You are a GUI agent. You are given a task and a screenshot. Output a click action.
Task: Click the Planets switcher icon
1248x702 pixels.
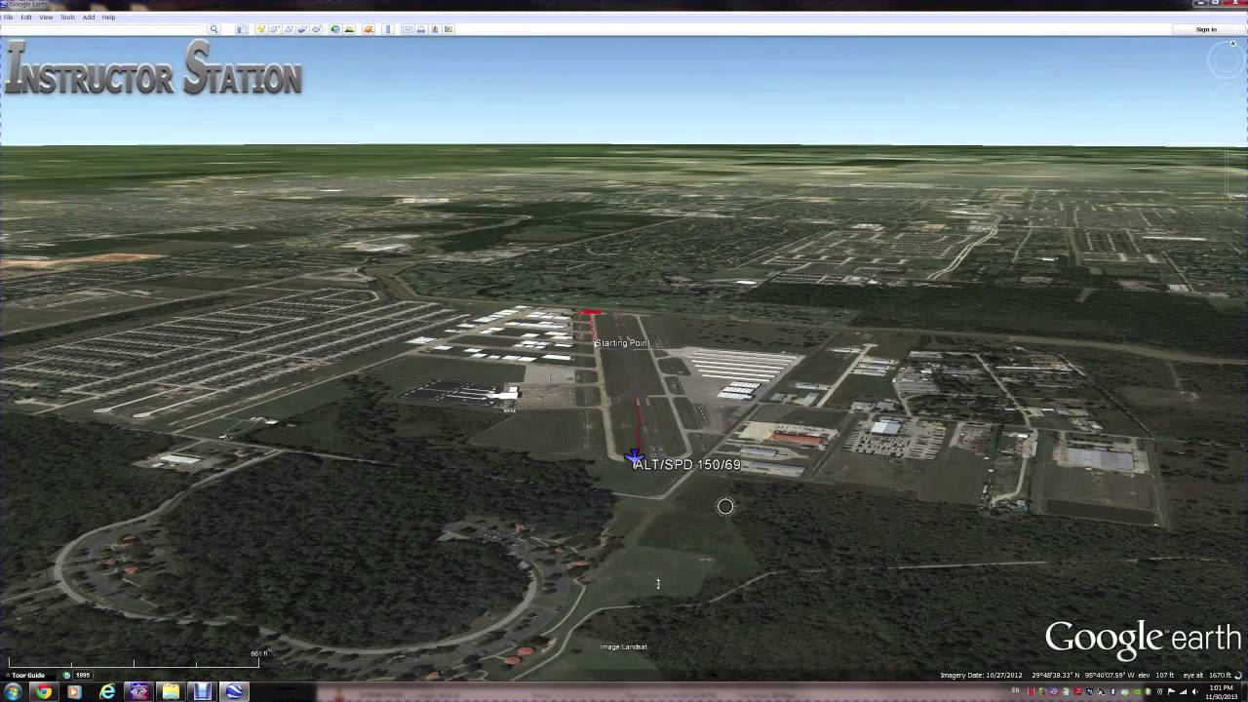[x=369, y=29]
